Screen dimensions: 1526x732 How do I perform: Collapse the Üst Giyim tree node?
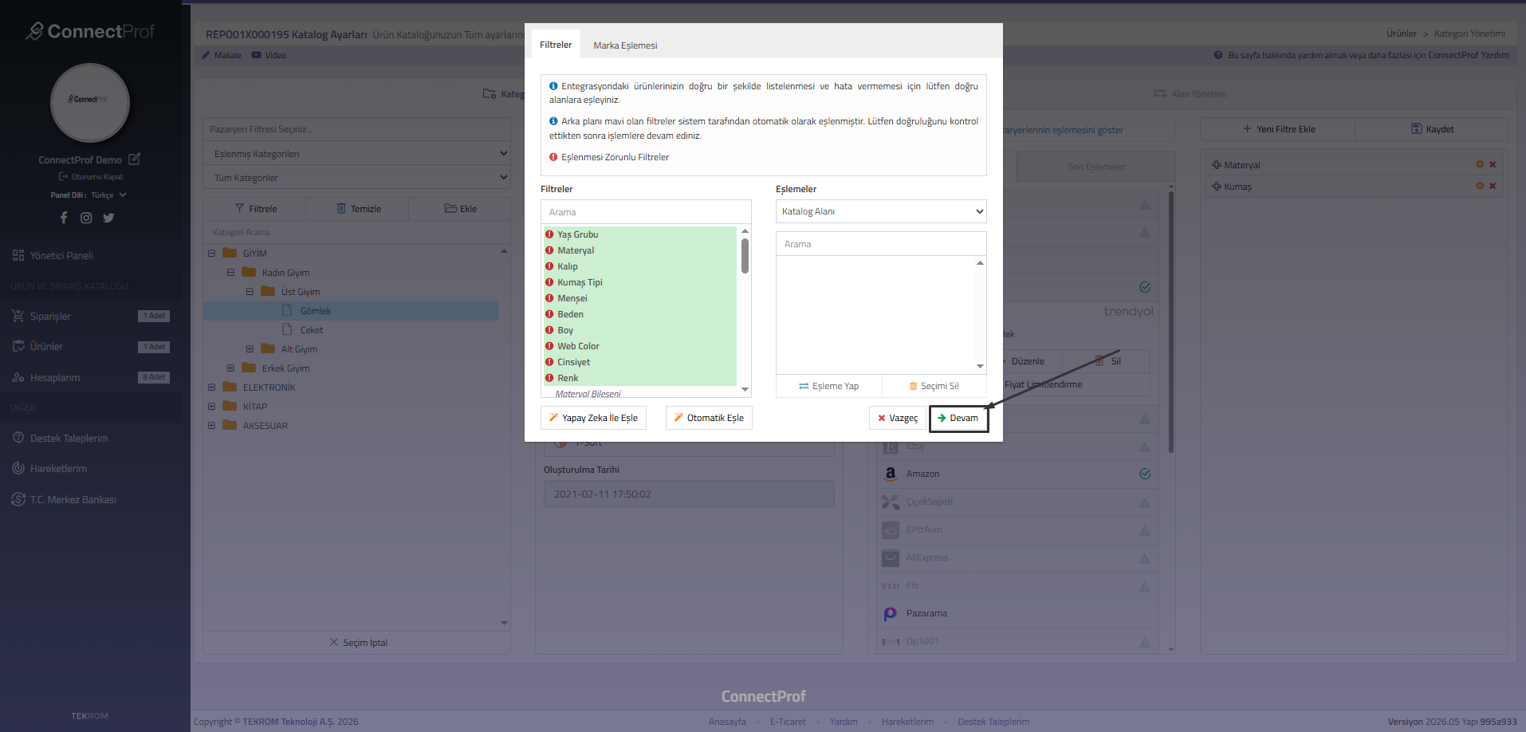tap(250, 292)
